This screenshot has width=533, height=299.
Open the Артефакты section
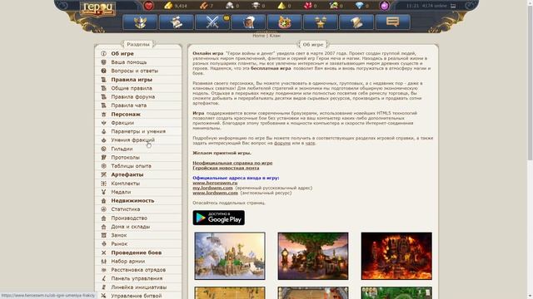[127, 174]
